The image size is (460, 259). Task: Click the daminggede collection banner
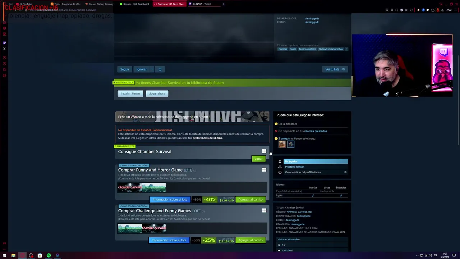tap(192, 117)
